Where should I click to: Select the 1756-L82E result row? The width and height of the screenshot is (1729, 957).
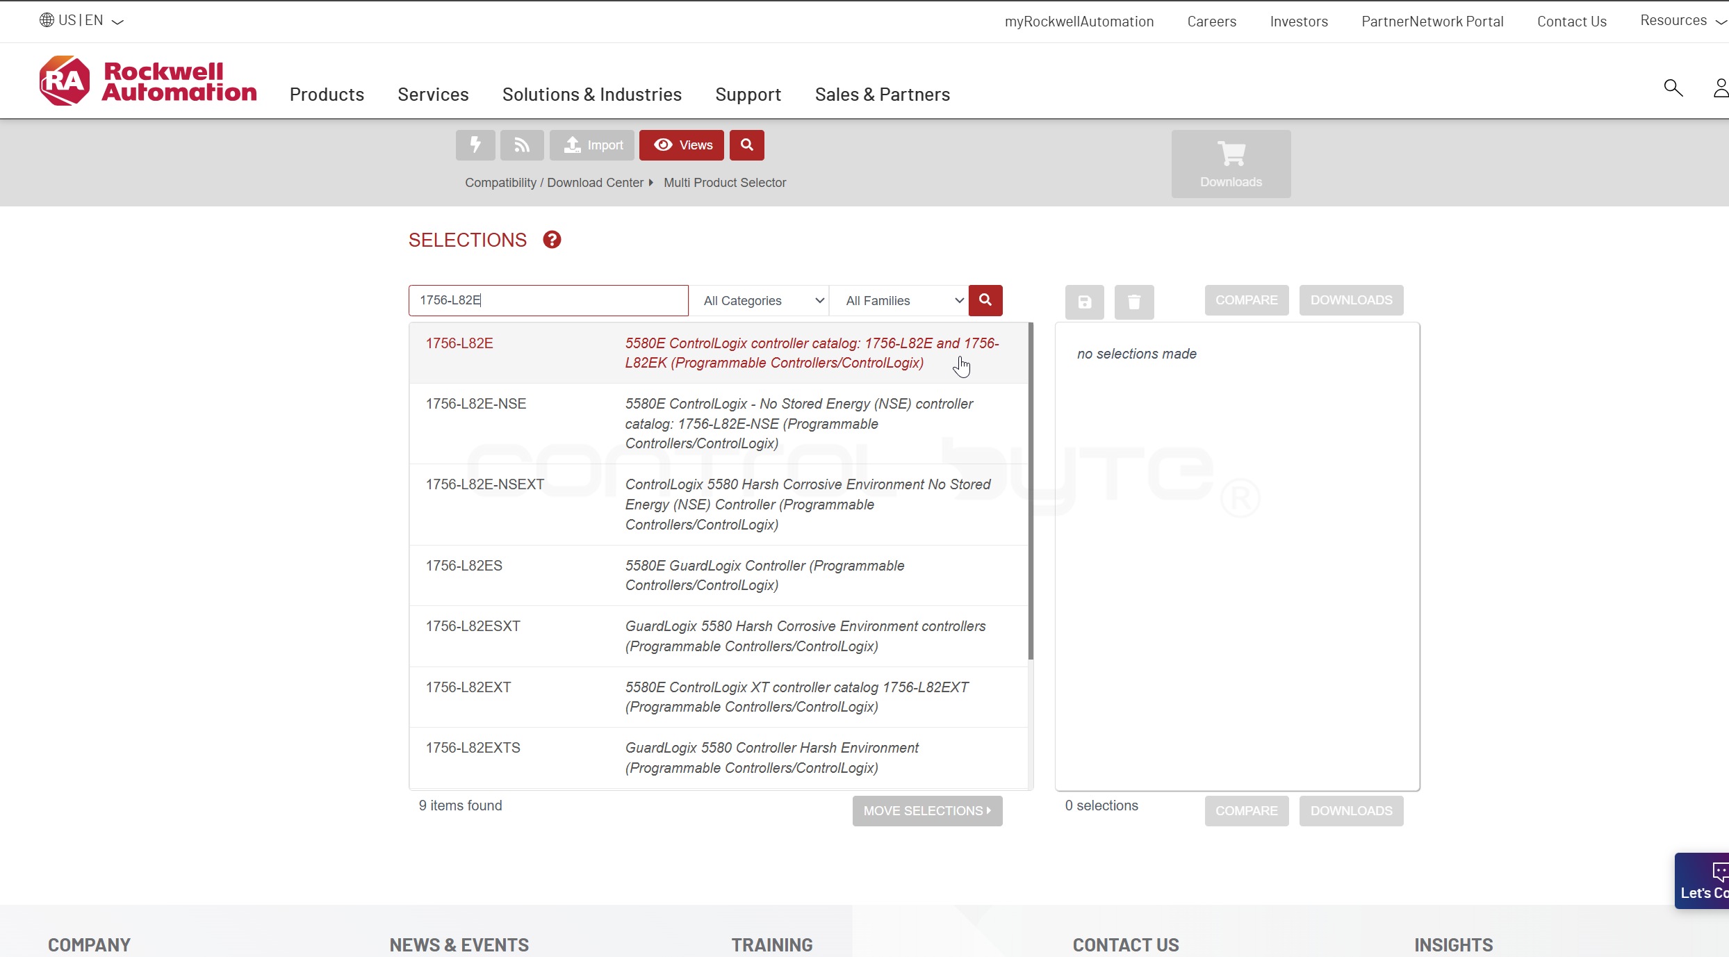pyautogui.click(x=719, y=353)
